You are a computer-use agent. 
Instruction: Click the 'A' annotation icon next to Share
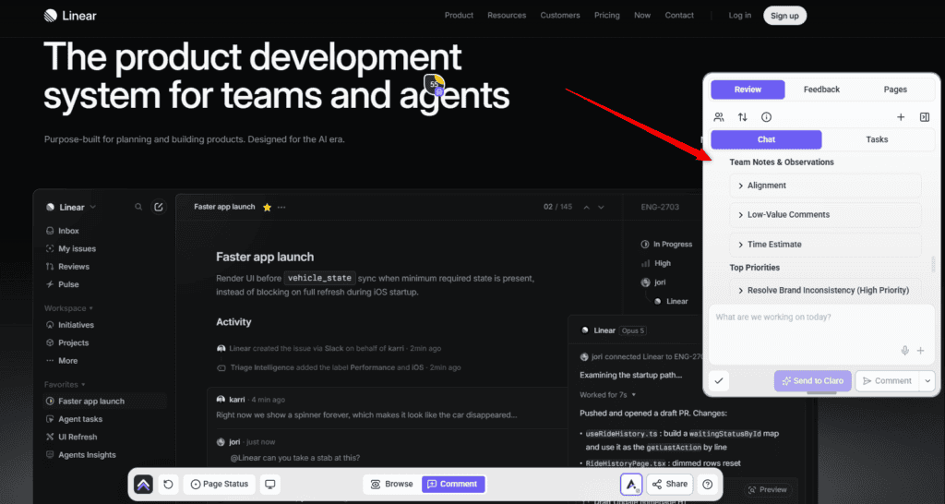coord(631,484)
